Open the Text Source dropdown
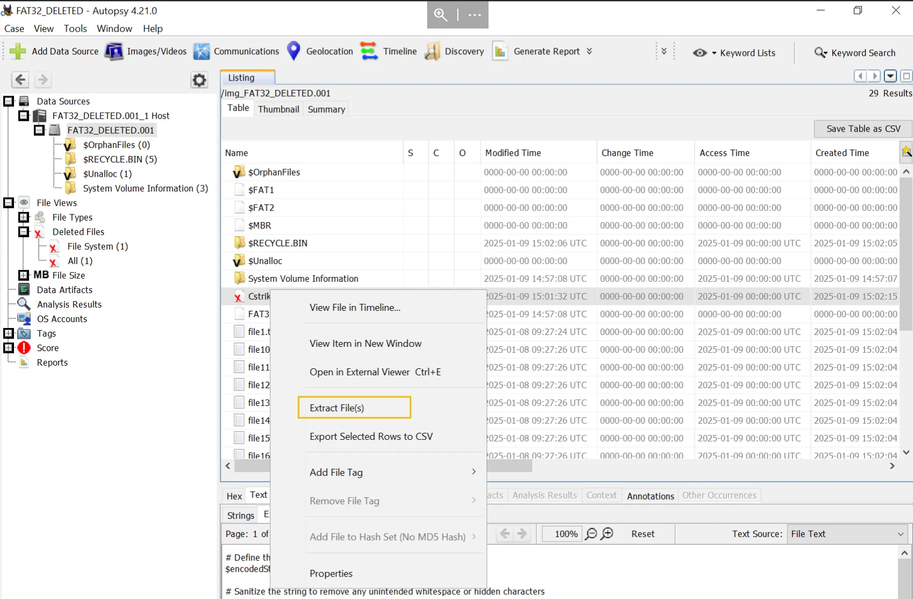 tap(847, 534)
